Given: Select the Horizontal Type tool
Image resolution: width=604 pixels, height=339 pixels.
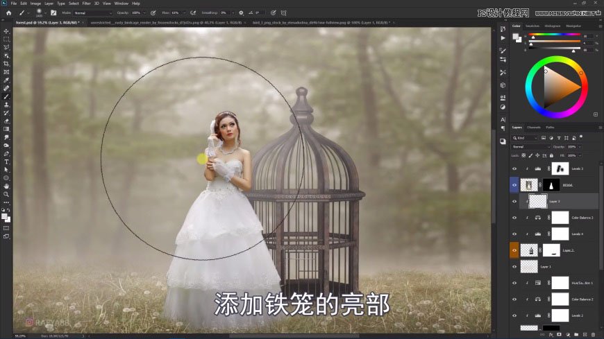Looking at the screenshot, I should (6, 162).
